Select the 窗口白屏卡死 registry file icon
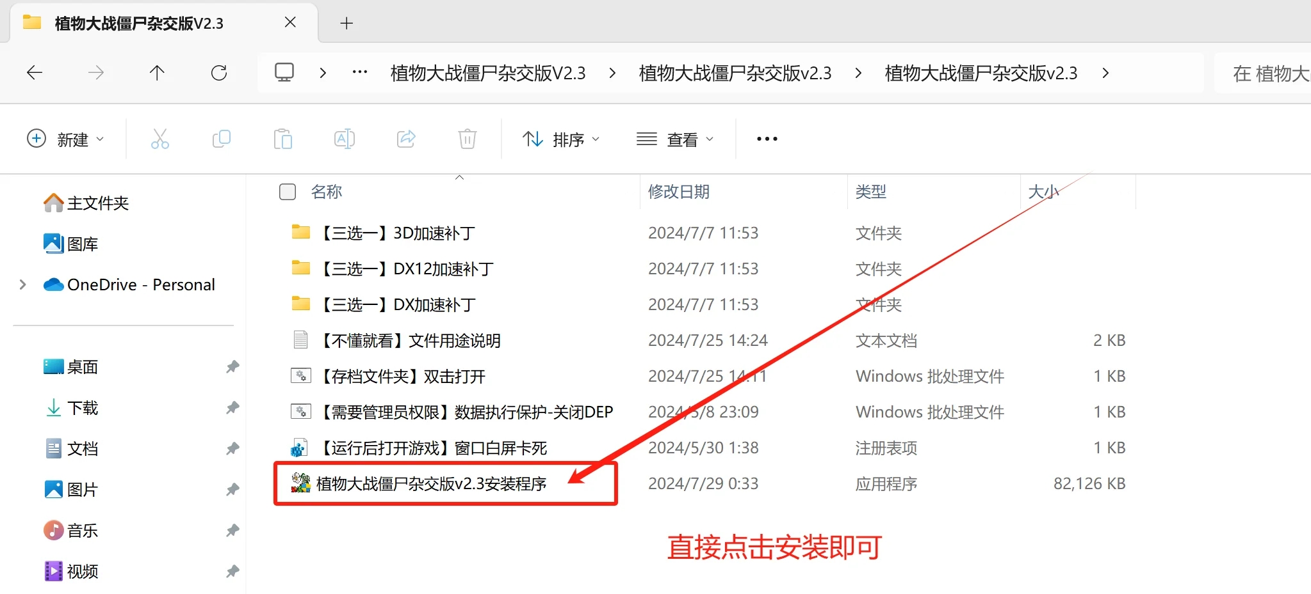The height and width of the screenshot is (594, 1311). (x=300, y=448)
